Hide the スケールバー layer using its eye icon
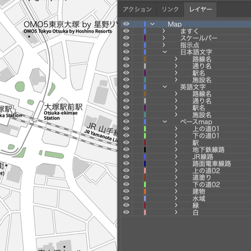The width and height of the screenshot is (251, 251). 126,38
